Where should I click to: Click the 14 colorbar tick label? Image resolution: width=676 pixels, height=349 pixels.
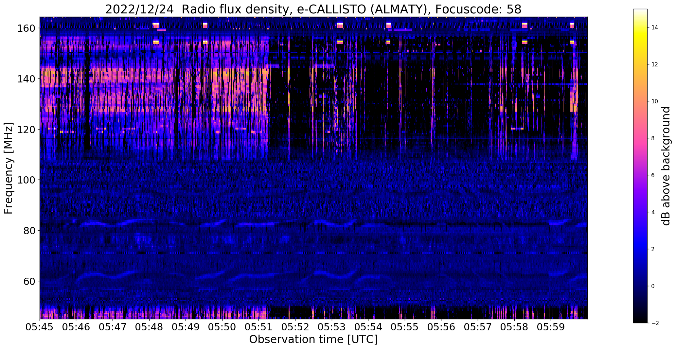[x=655, y=27]
